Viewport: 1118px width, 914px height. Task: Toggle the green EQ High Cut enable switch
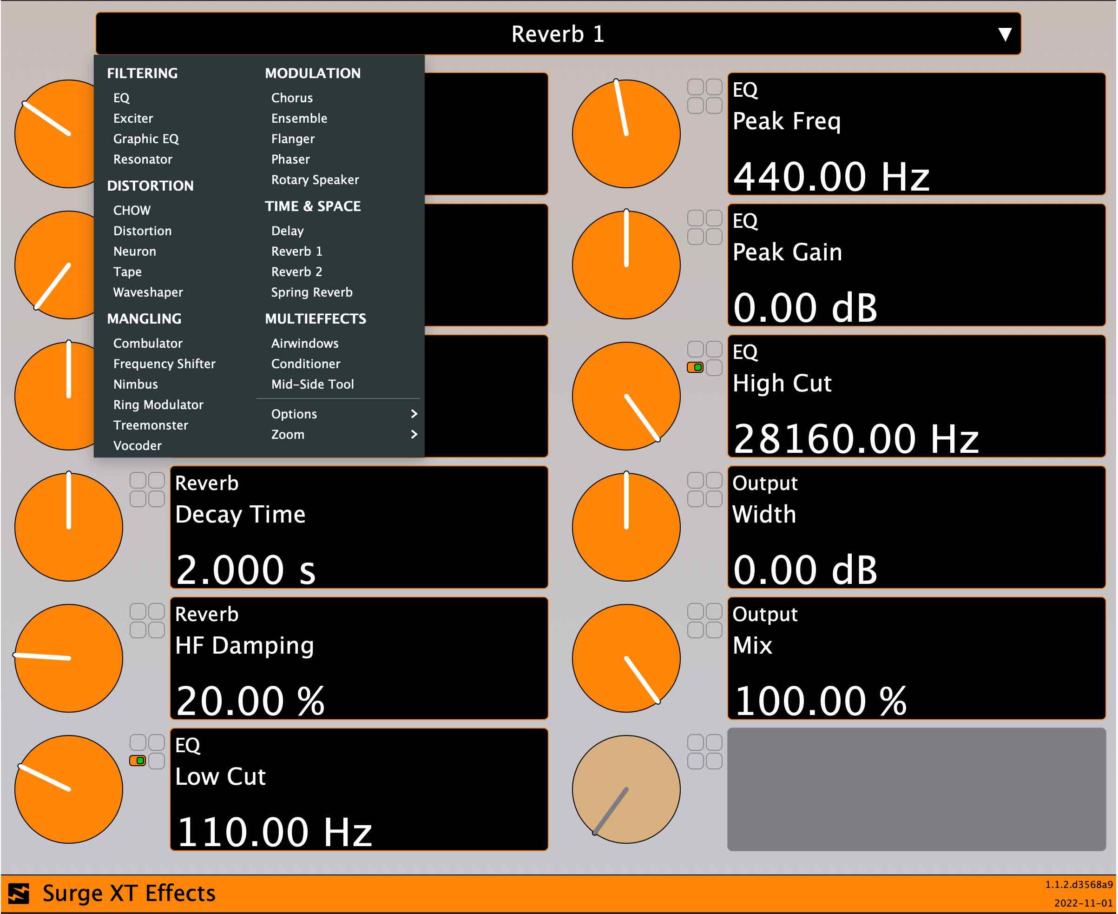695,367
